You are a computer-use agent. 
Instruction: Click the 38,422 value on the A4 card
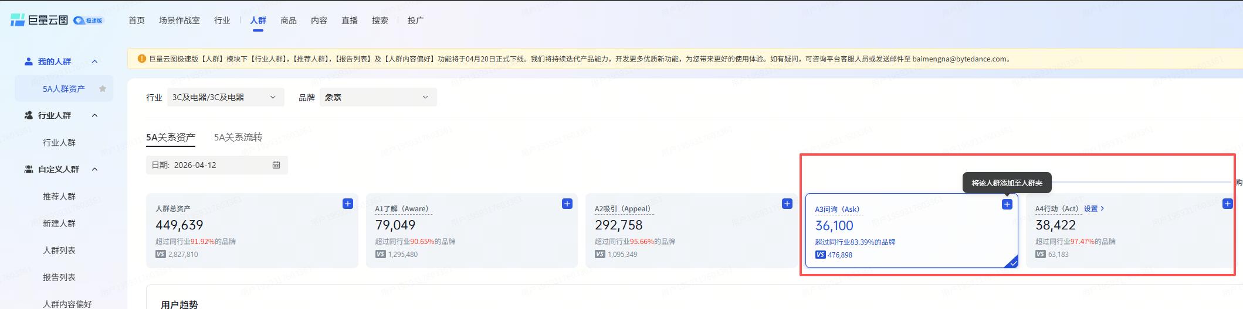click(1055, 225)
